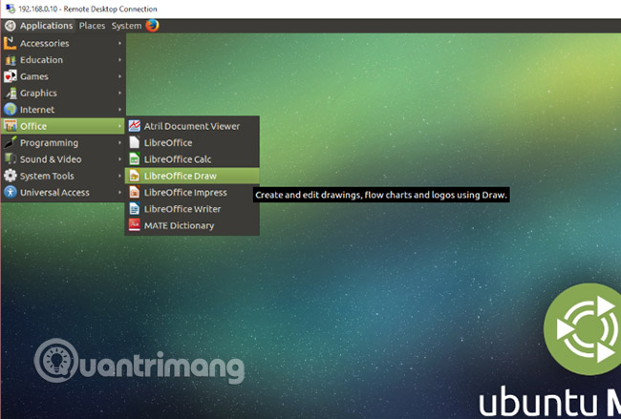Select the Internet category label
The width and height of the screenshot is (621, 419).
click(x=37, y=109)
